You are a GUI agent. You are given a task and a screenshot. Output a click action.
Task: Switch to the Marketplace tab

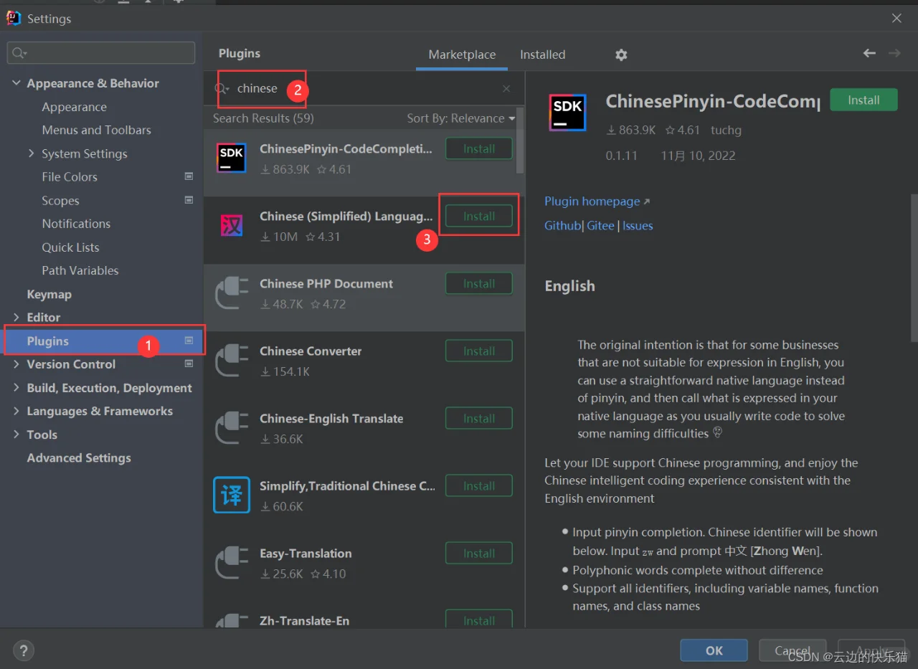(x=462, y=54)
